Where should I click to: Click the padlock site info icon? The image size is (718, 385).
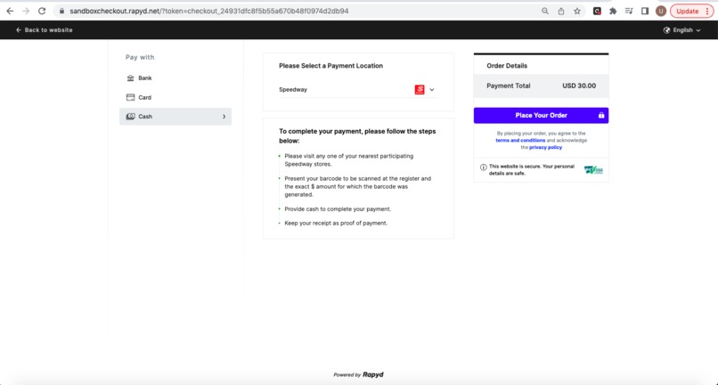pos(62,11)
